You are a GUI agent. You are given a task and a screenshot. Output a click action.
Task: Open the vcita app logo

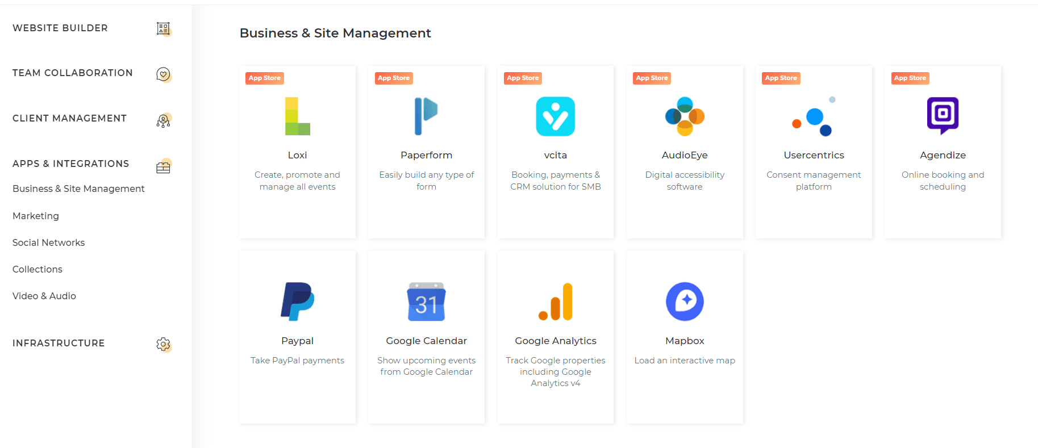(556, 116)
